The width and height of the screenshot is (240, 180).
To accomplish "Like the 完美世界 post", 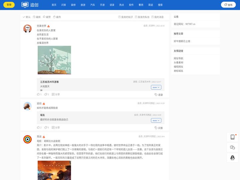I will pyautogui.click(x=39, y=94).
